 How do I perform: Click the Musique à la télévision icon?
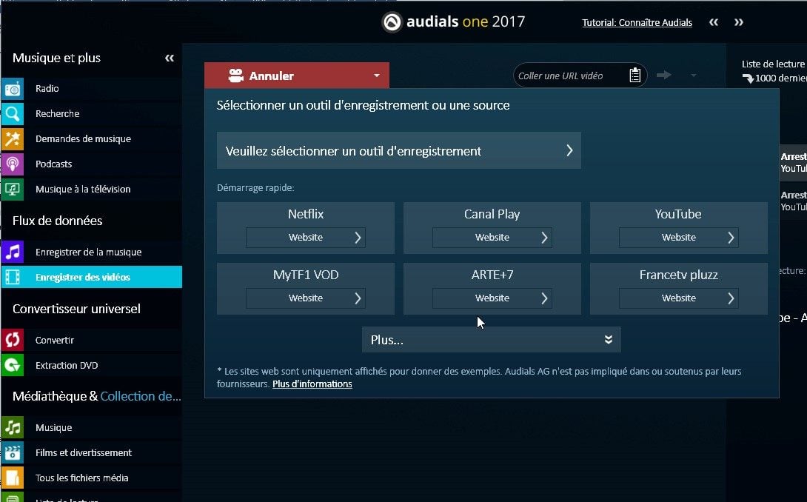click(x=13, y=190)
